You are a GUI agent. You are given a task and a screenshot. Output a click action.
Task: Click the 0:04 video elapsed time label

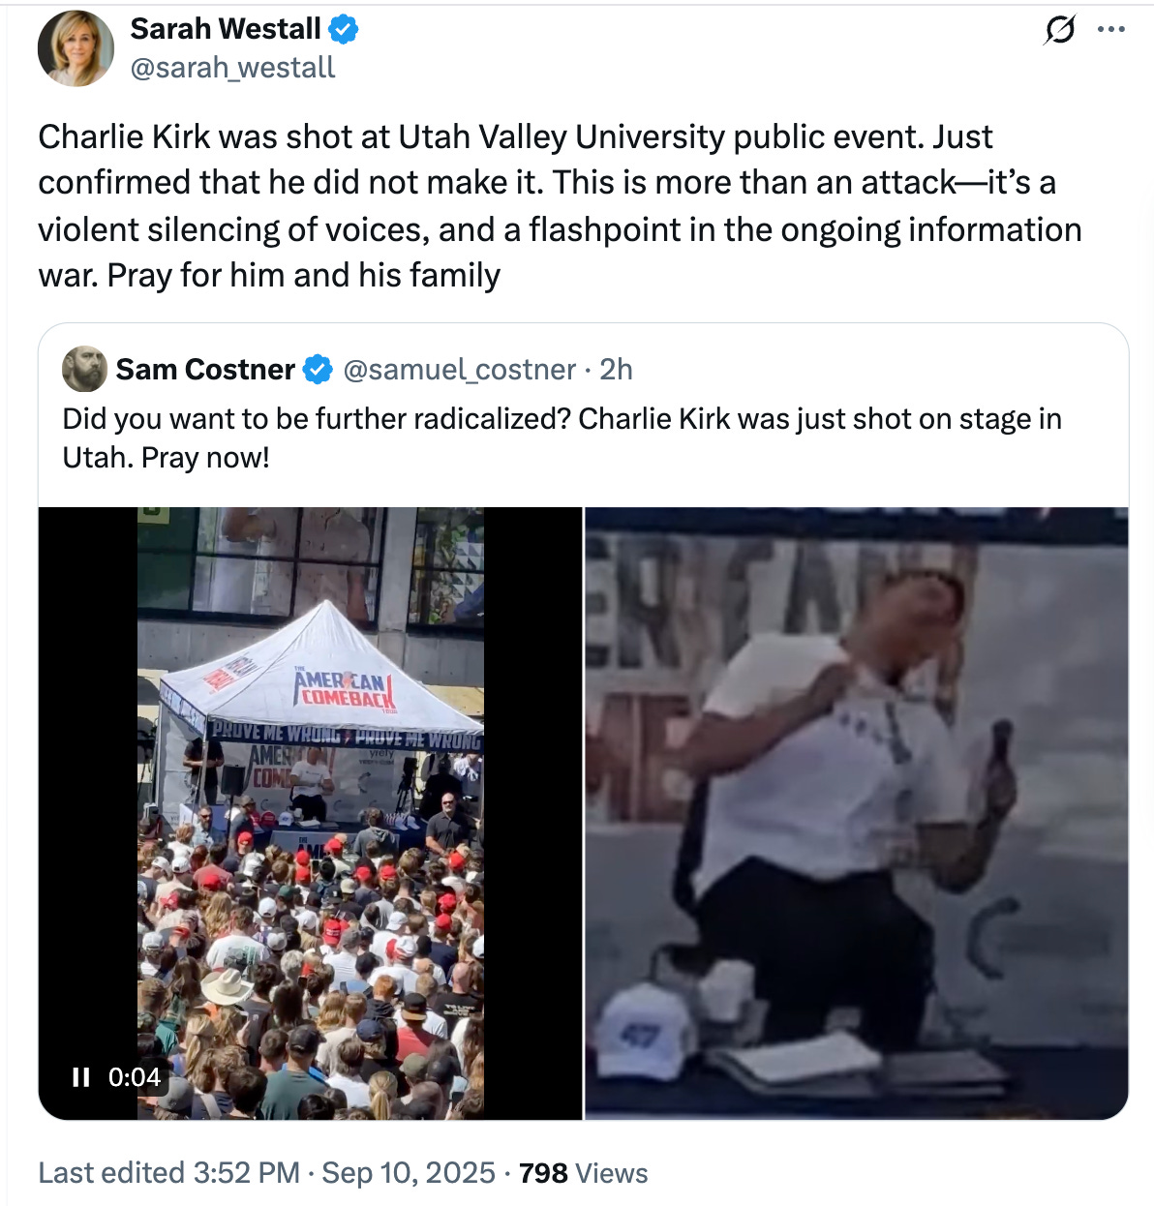134,1077
